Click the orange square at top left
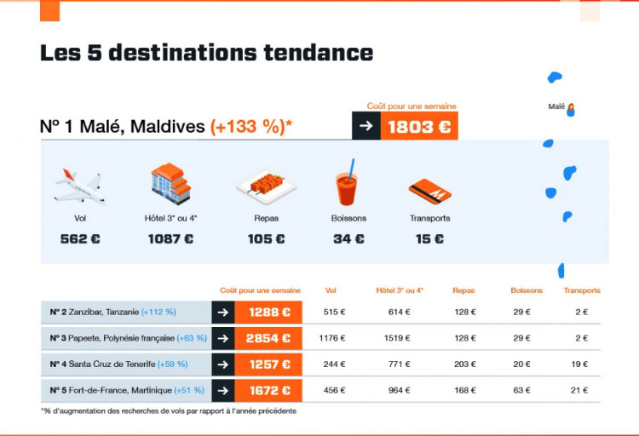Image resolution: width=639 pixels, height=436 pixels. 49,11
